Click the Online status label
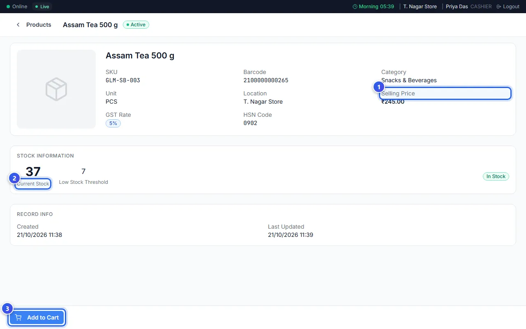 point(20,7)
